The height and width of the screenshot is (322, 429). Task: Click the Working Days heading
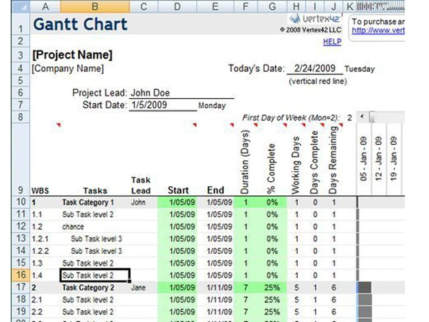pyautogui.click(x=296, y=165)
